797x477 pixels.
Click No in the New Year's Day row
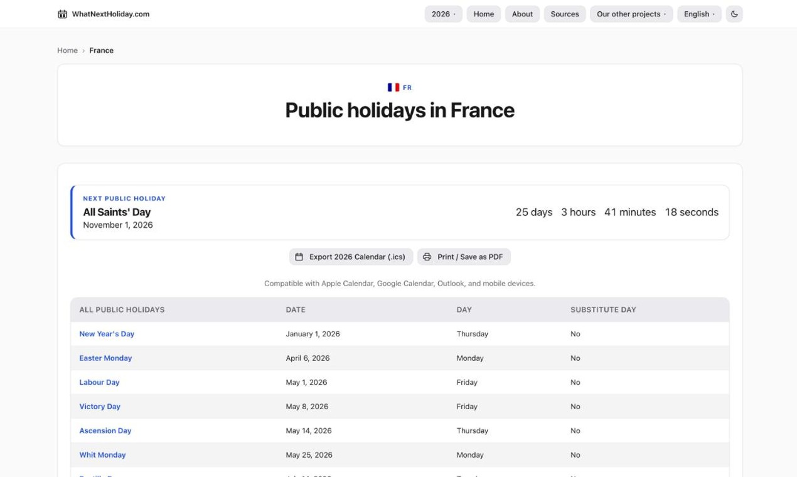coord(575,334)
